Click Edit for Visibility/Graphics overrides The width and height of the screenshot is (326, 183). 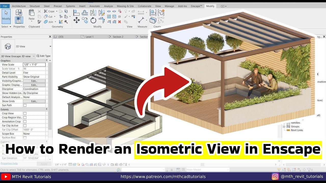(x=34, y=81)
